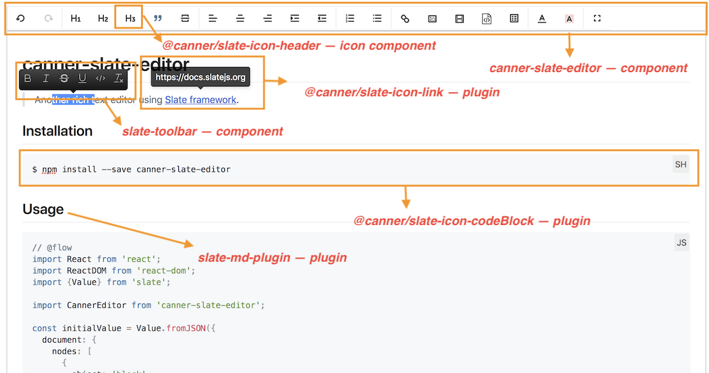709x373 pixels.
Task: Toggle strikethrough in the floating toolbar
Action: point(64,78)
